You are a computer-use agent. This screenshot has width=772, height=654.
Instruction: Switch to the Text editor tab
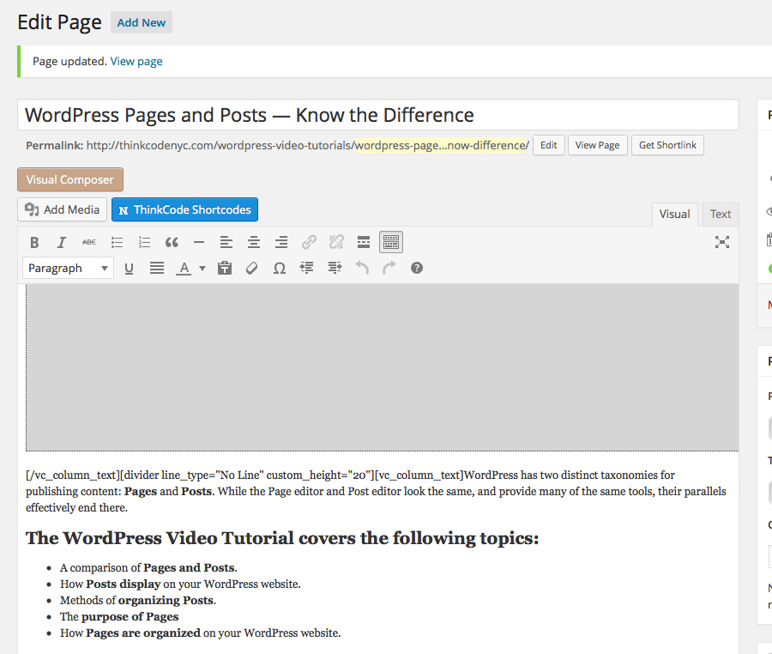coord(721,215)
